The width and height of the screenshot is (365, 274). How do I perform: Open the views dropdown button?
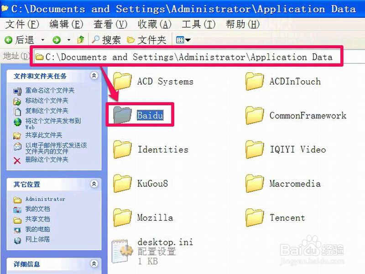tap(183, 40)
